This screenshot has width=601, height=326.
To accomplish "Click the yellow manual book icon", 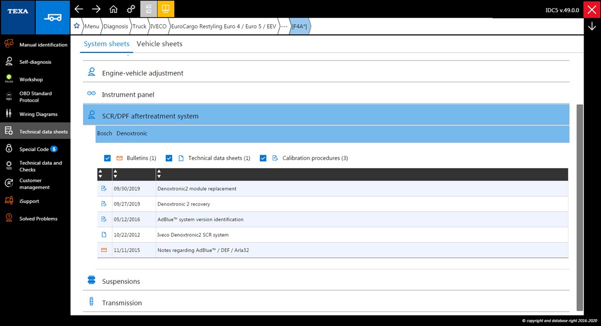I will pyautogui.click(x=165, y=10).
